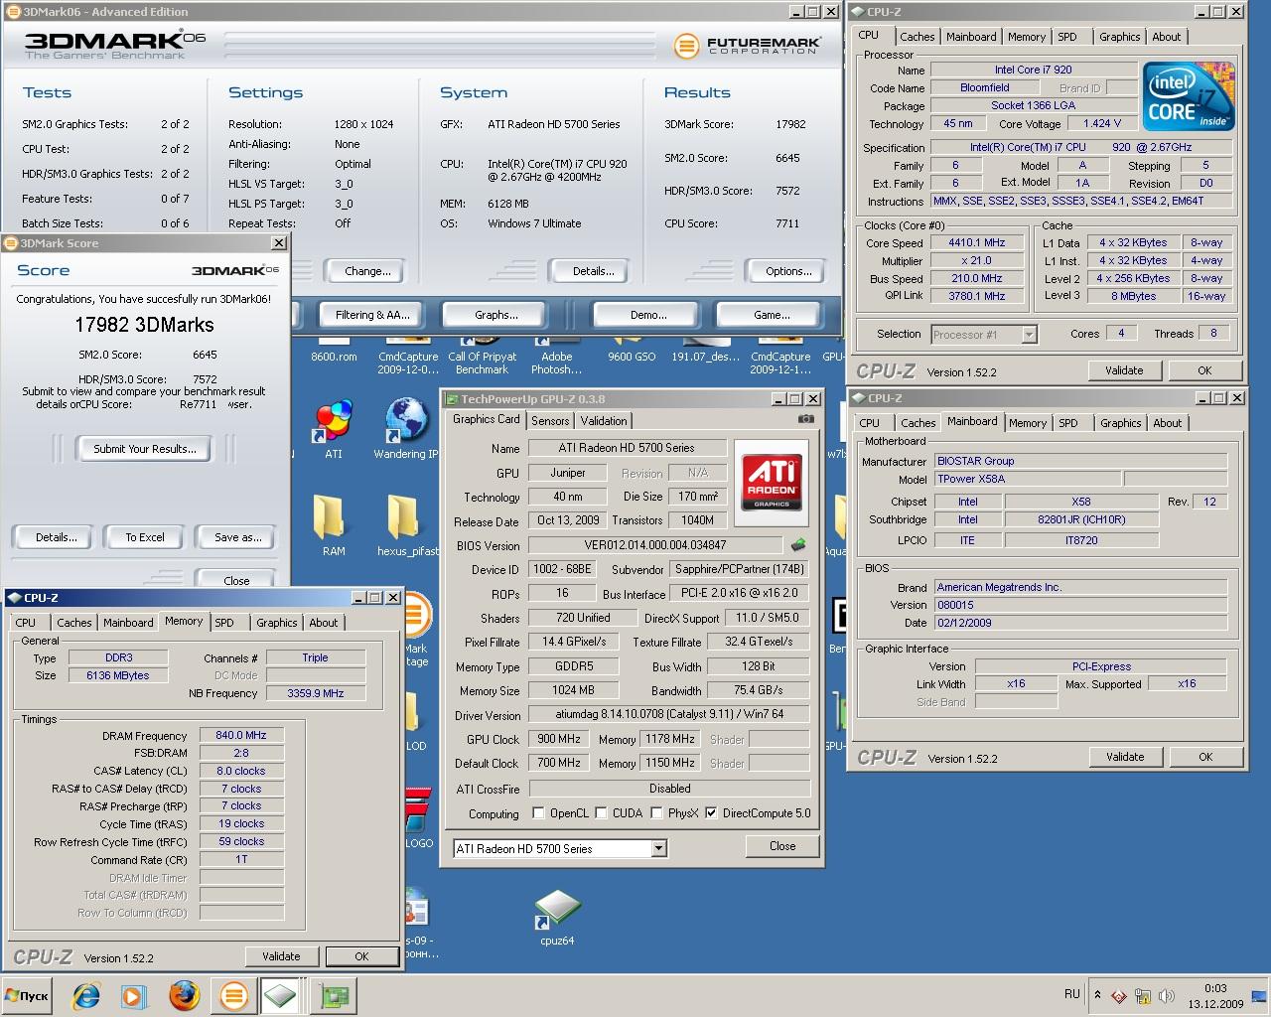
Task: Toggle the OpenCL checkbox in GPU-Z
Action: point(538,813)
